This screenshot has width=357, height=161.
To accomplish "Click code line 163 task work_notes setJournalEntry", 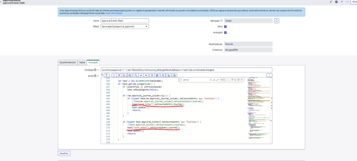I will point(158,104).
